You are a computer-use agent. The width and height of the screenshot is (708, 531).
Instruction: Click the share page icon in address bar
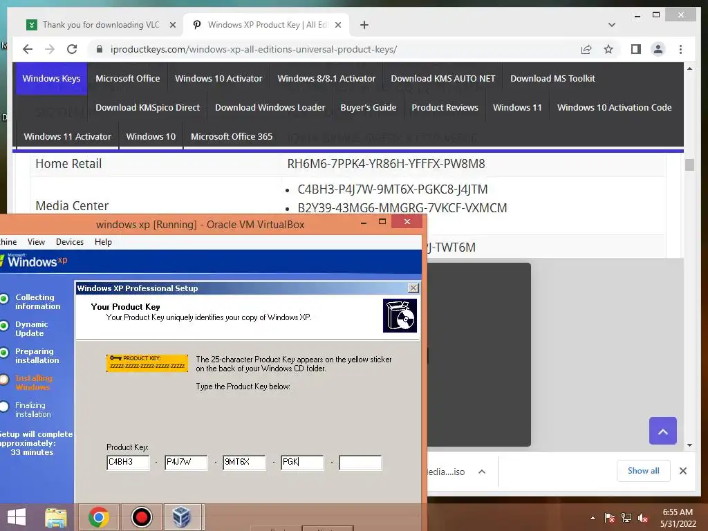pyautogui.click(x=586, y=49)
